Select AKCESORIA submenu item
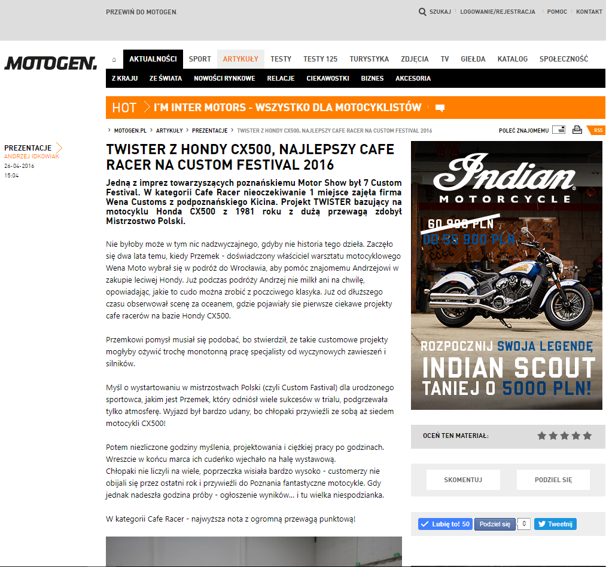This screenshot has width=606, height=567. (413, 78)
